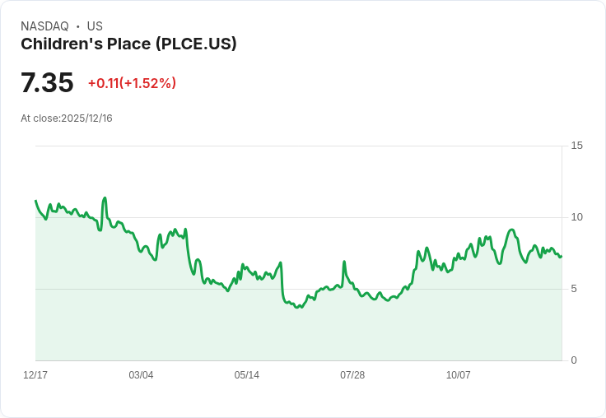Click the dot separator between NASDAQ and US
The width and height of the screenshot is (606, 418).
click(x=78, y=26)
